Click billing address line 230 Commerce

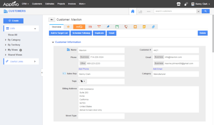coord(87,89)
